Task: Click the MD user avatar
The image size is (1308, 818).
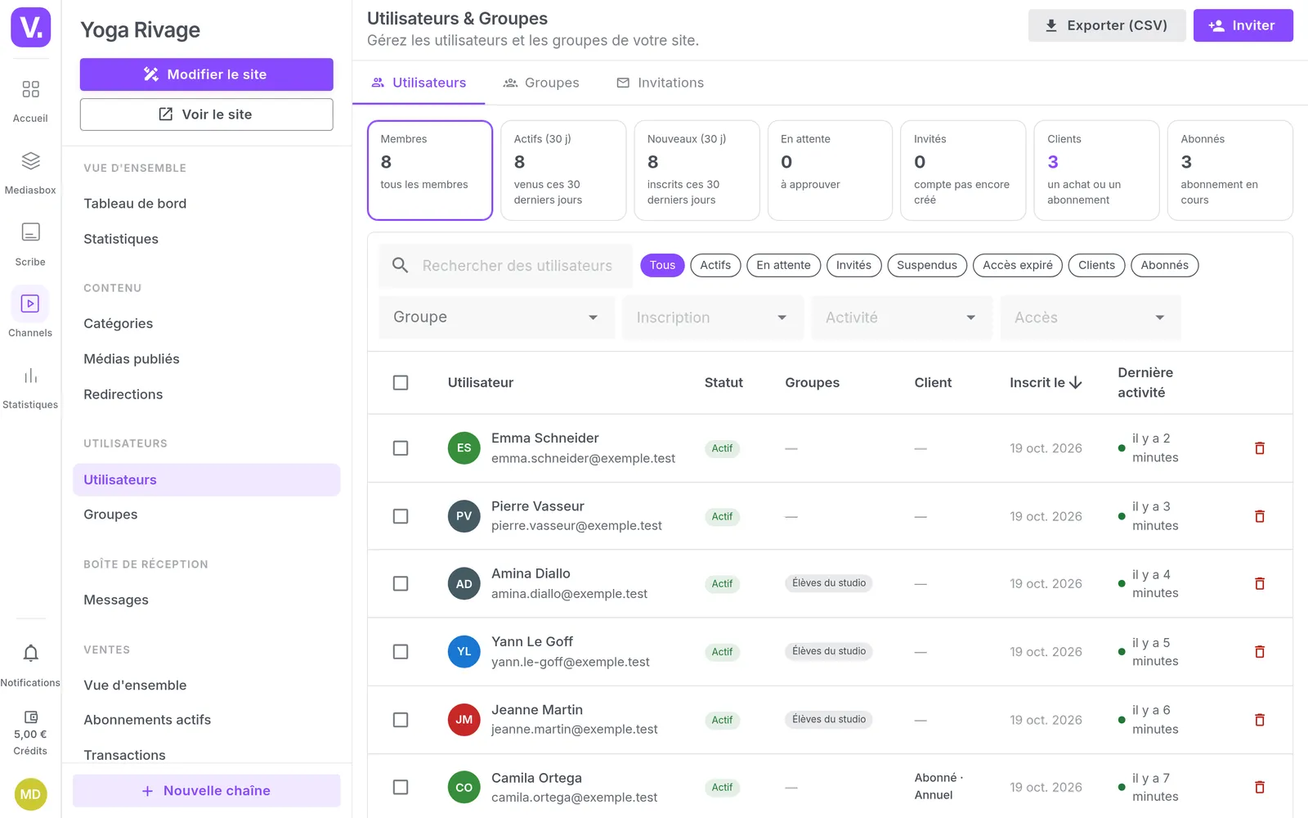Action: [x=30, y=794]
